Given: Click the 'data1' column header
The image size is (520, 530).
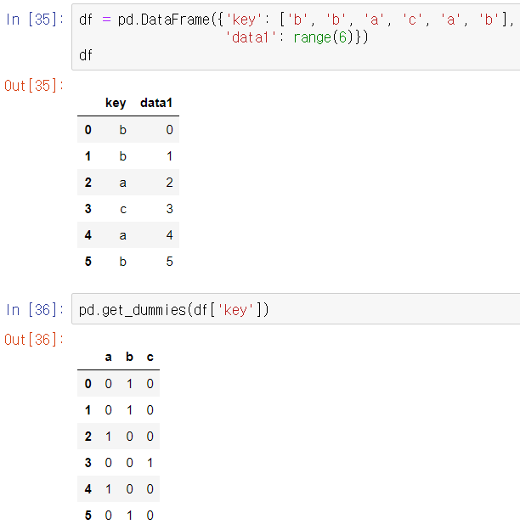Looking at the screenshot, I should tap(156, 103).
